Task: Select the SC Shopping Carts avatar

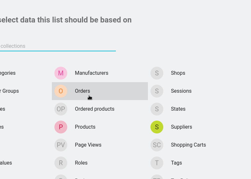Action: (157, 145)
